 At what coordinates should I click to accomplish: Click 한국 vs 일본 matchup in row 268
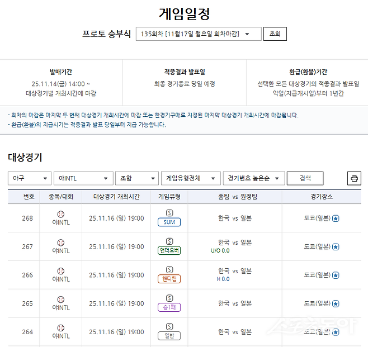235,218
